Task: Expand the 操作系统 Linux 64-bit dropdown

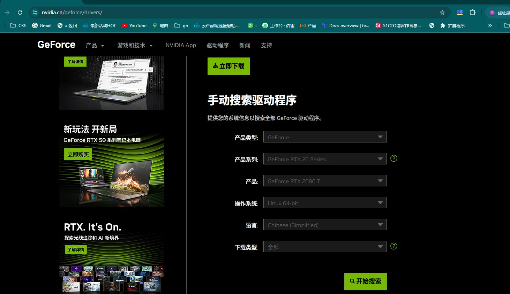Action: click(x=325, y=203)
